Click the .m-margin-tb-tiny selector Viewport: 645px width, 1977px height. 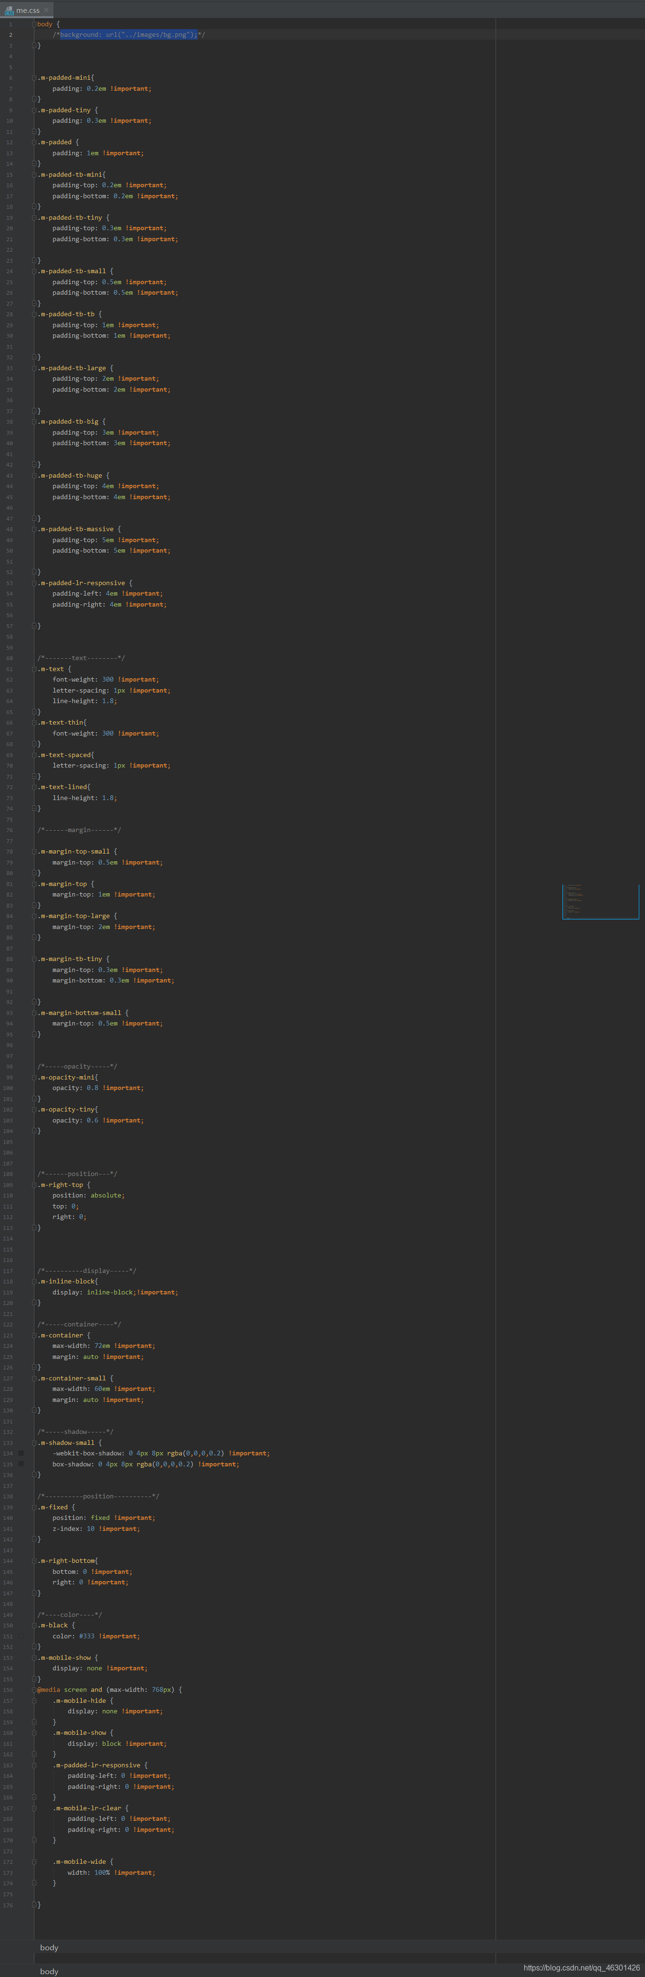[70, 959]
